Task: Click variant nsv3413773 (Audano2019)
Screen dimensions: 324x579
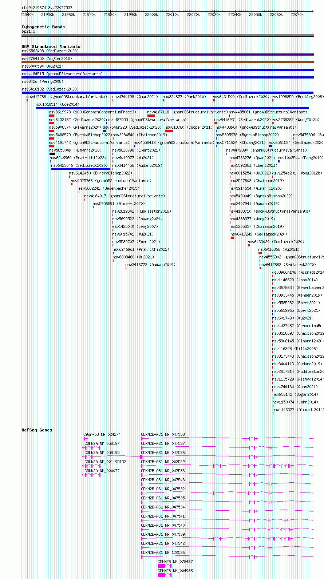Action: 150,265
